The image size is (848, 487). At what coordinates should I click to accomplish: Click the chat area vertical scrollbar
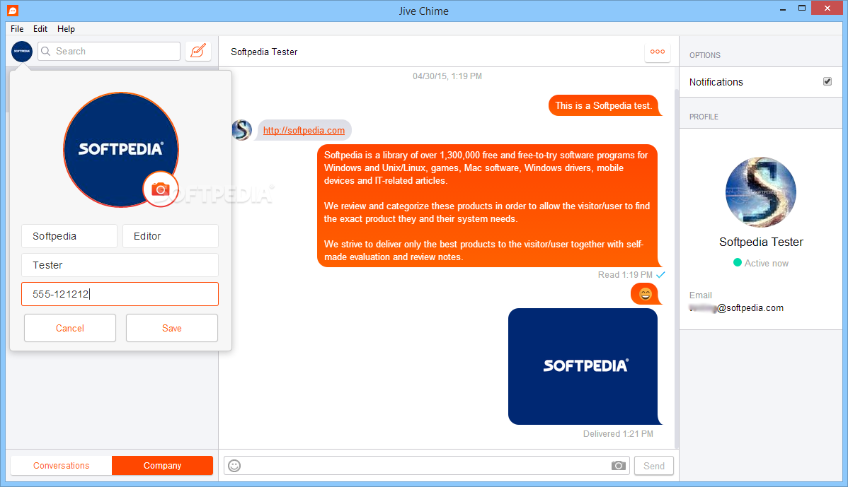click(676, 267)
